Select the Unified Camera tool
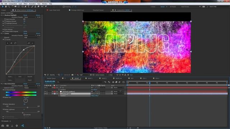The image size is (230, 129). click(16, 6)
